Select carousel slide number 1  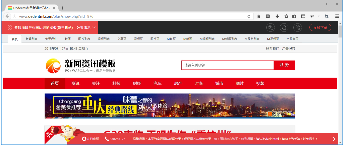click(x=270, y=114)
